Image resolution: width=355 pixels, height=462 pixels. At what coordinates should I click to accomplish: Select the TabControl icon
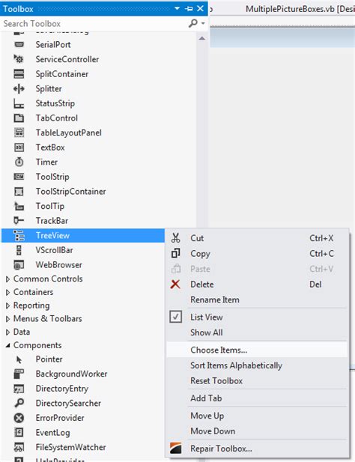tap(19, 118)
